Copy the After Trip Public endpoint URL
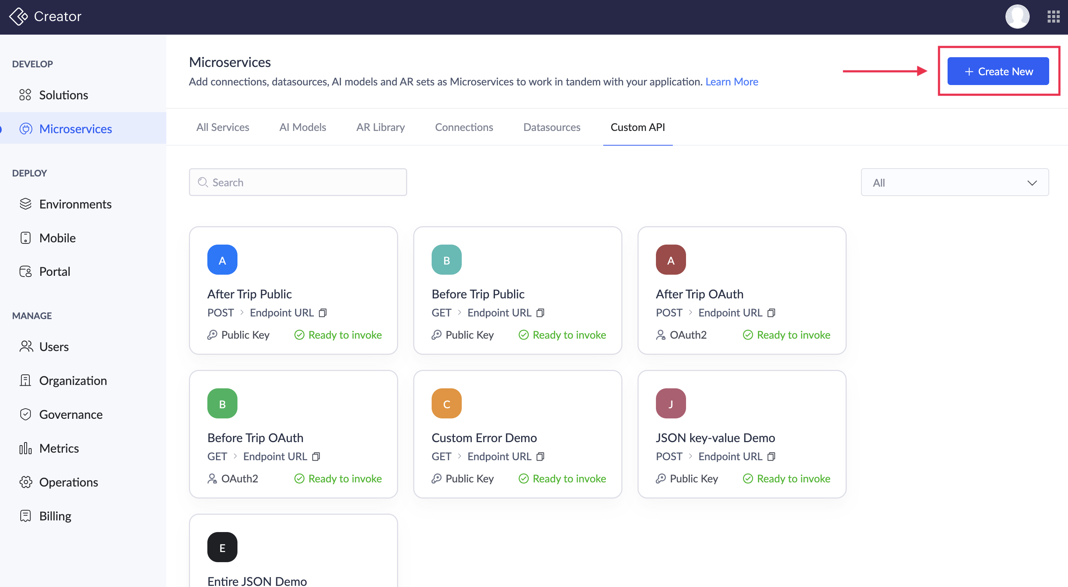The width and height of the screenshot is (1068, 587). coord(323,313)
